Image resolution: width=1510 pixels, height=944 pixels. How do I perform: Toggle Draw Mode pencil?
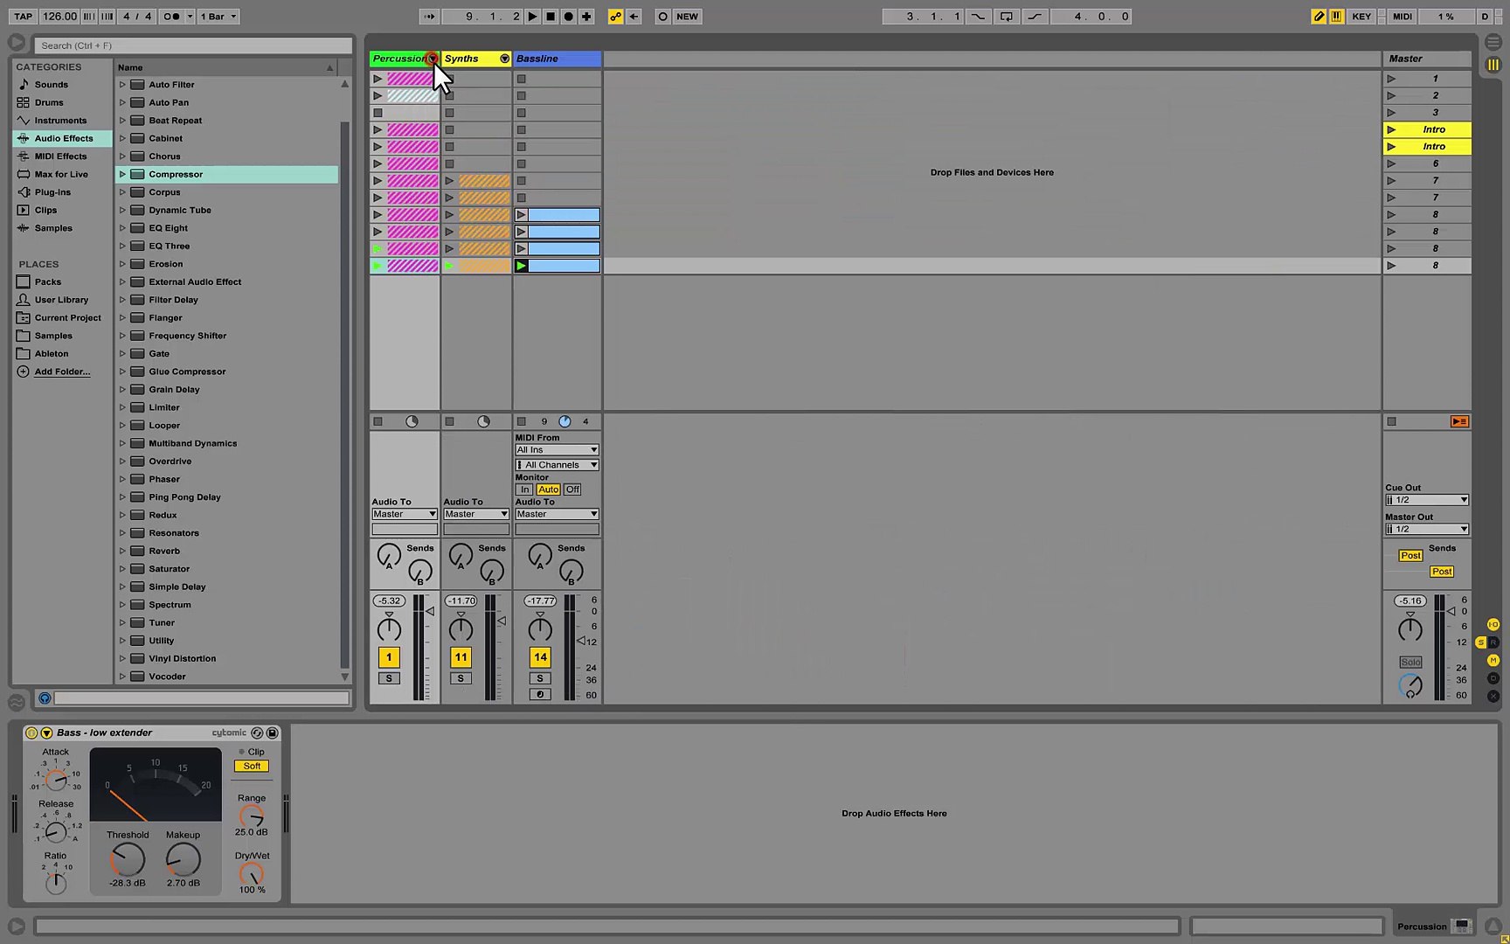(x=1319, y=16)
